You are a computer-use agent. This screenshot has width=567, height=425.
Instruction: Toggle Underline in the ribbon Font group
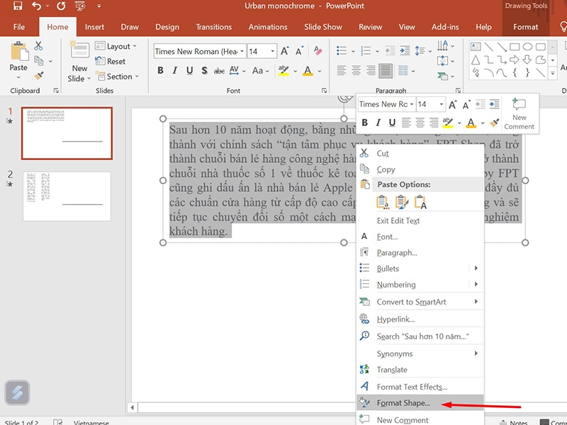pos(189,70)
